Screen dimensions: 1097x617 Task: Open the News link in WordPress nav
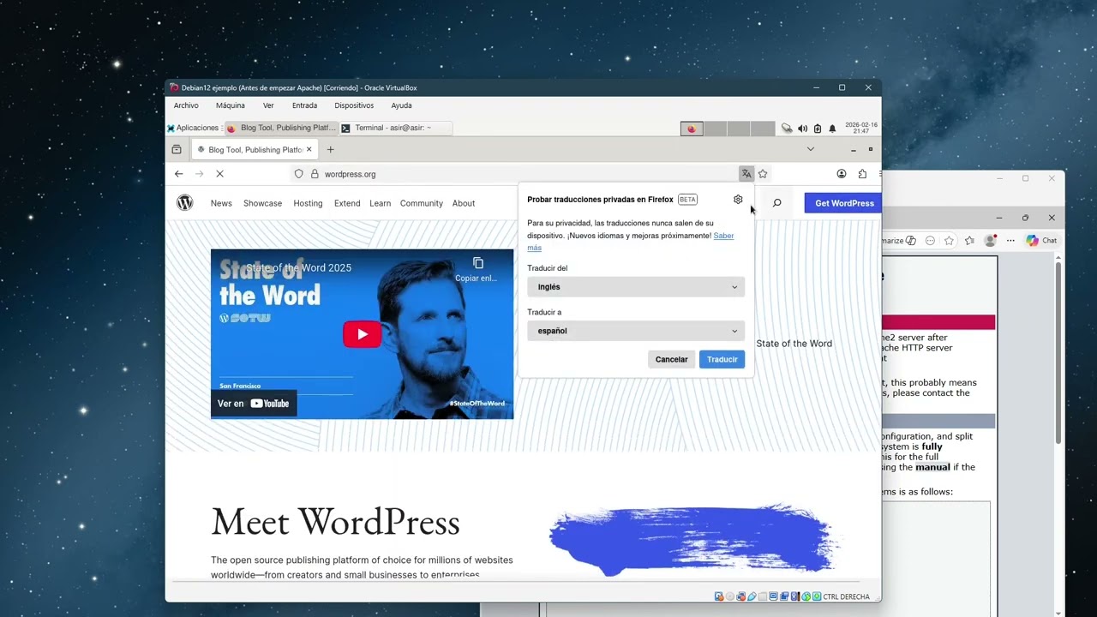tap(221, 203)
